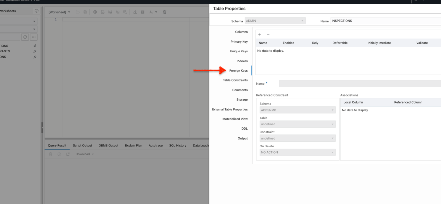This screenshot has height=204, width=441.
Task: Download the query results via the download icon
Action: click(136, 12)
